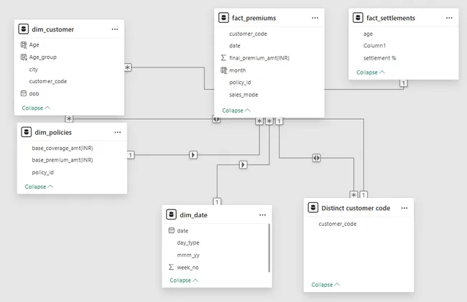Click the asterisk cardinality marker right of dim_customer

pyautogui.click(x=128, y=67)
